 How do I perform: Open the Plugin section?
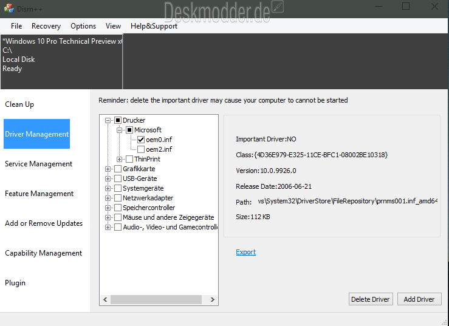coord(15,283)
